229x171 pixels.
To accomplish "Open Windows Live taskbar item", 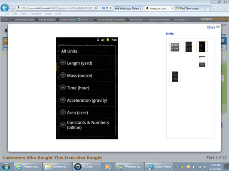I will coord(129,167).
